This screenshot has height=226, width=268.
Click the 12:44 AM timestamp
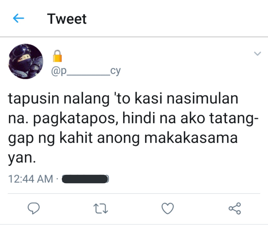coord(31,179)
